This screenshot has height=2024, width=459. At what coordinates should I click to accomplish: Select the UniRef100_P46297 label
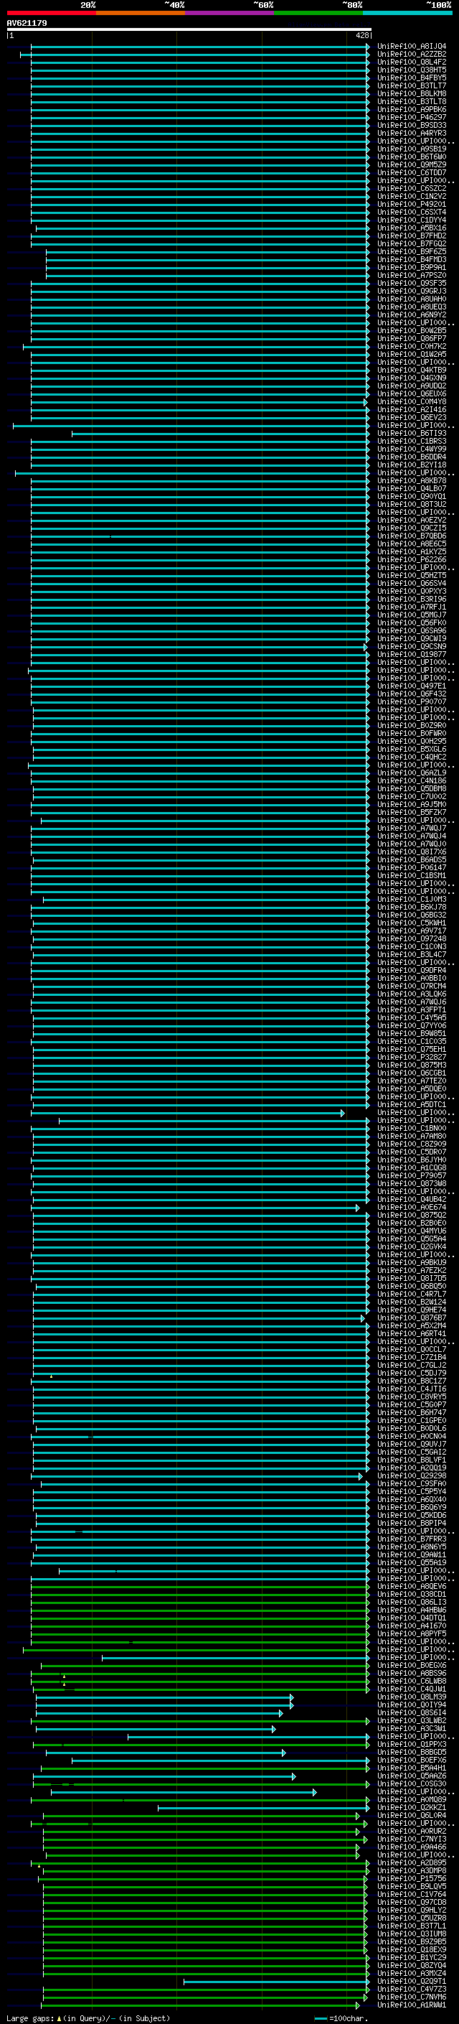(x=412, y=117)
